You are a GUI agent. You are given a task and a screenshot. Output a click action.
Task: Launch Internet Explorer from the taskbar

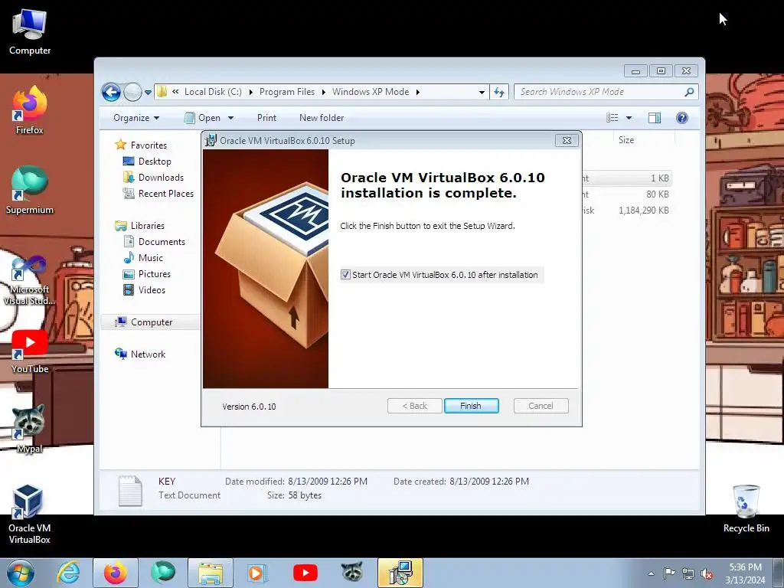pyautogui.click(x=68, y=573)
